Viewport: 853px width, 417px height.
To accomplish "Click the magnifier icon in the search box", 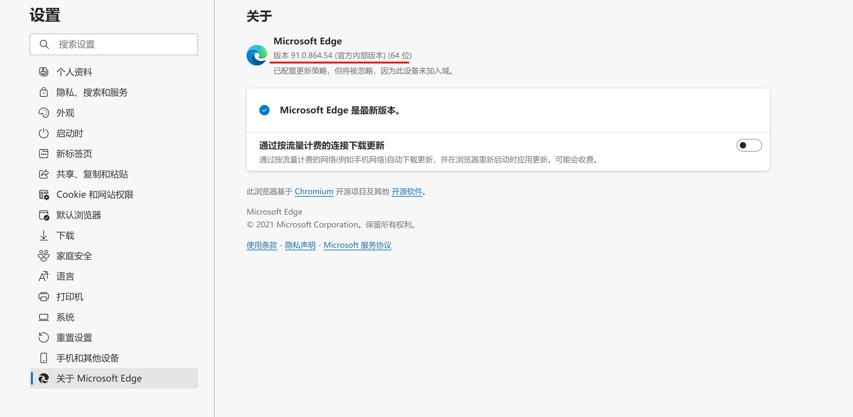I will tap(44, 44).
